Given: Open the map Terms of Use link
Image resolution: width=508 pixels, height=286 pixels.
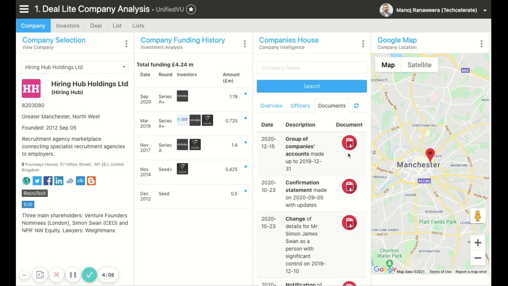Looking at the screenshot, I should [440, 272].
